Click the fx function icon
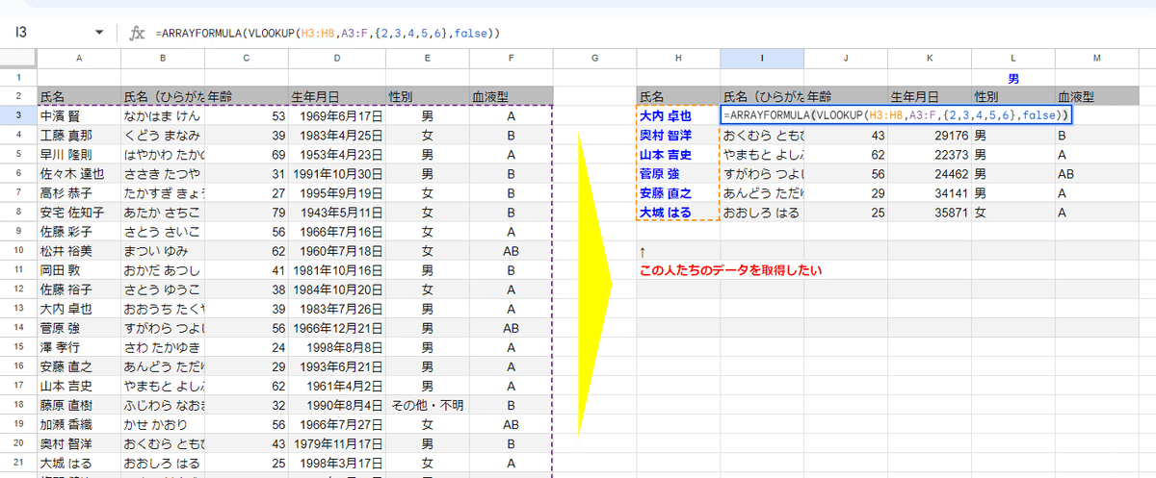 click(x=137, y=33)
